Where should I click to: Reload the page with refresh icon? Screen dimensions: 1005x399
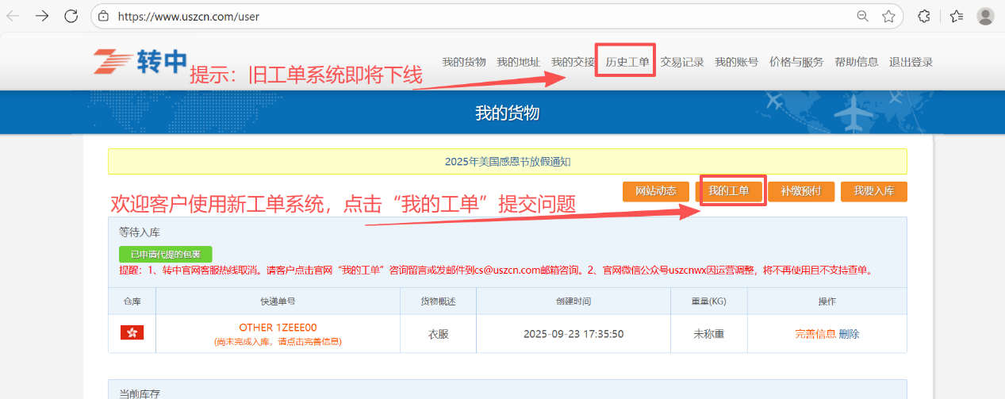(71, 16)
